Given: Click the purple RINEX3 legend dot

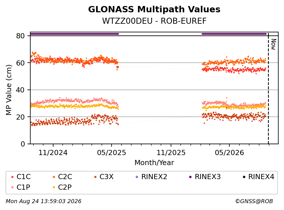Looking at the screenshot, I should 190,177.
